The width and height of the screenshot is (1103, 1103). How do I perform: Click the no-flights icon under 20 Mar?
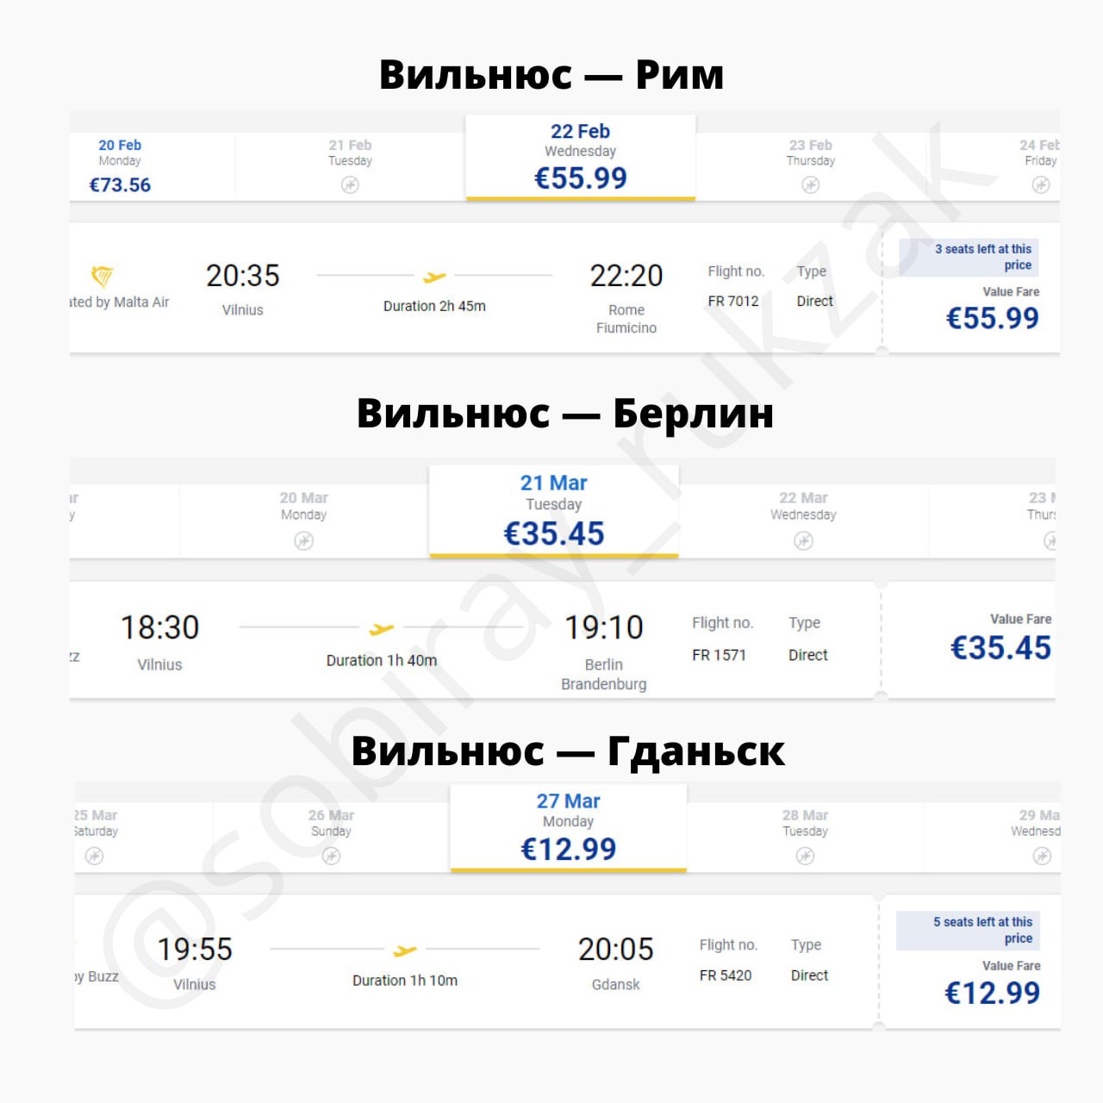[x=303, y=540]
